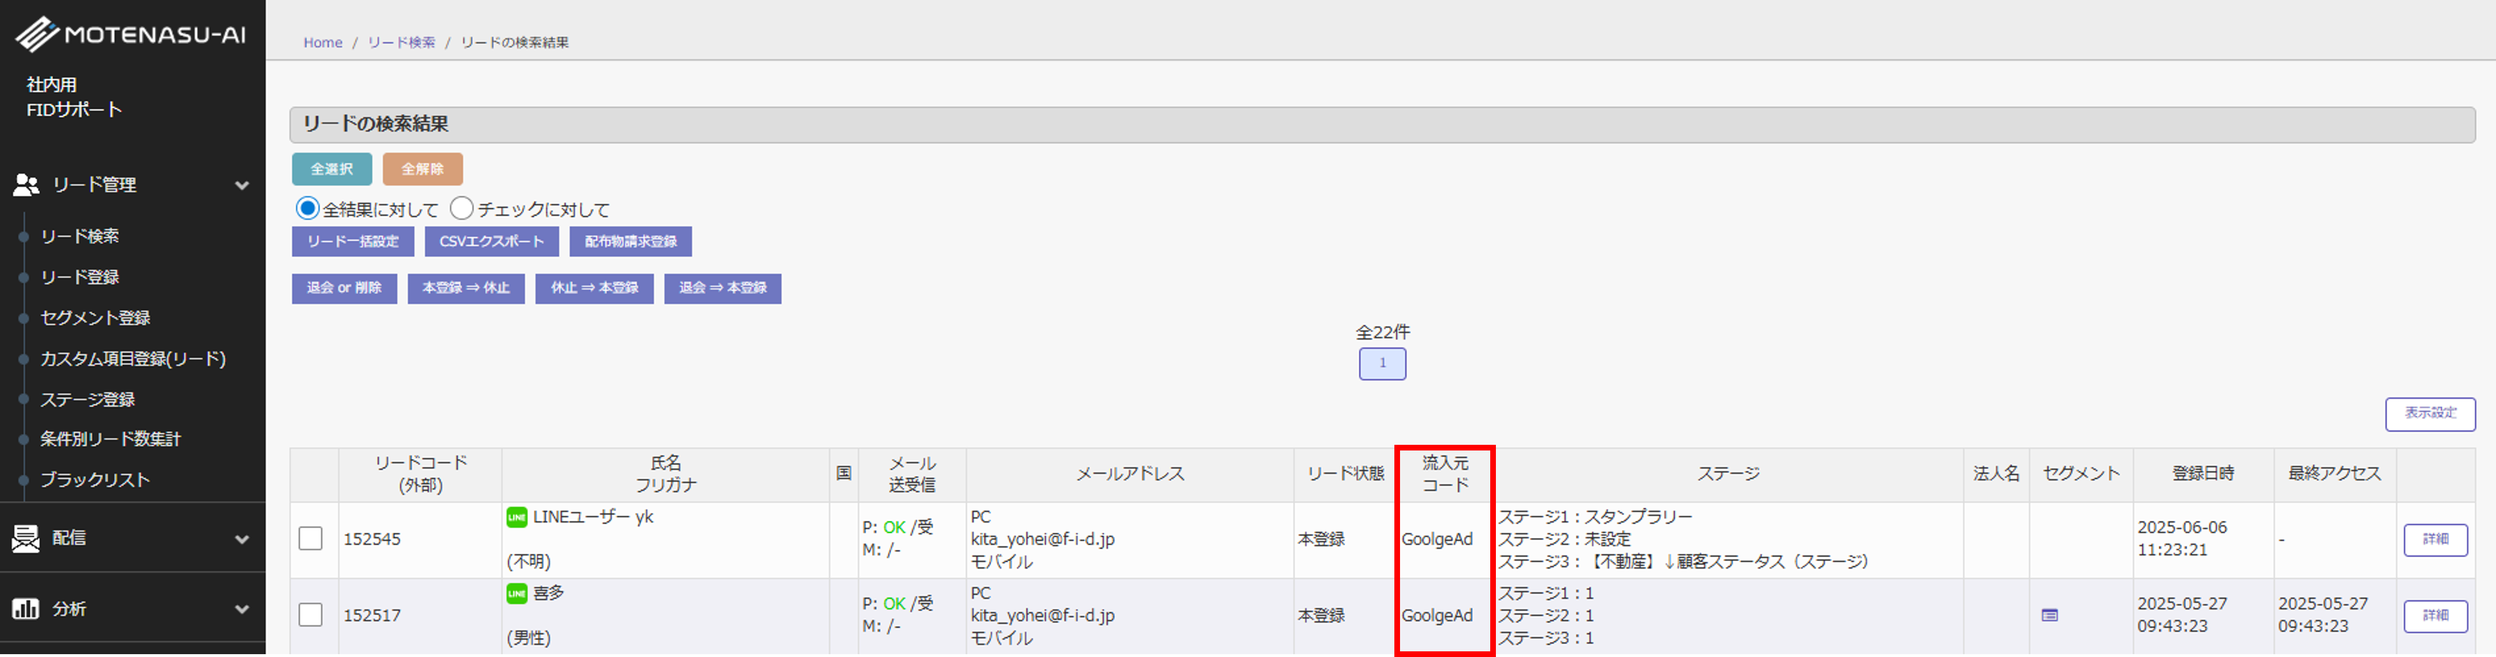Expand the 分析 sidebar menu chevron
This screenshot has height=657, width=2496.
click(241, 609)
